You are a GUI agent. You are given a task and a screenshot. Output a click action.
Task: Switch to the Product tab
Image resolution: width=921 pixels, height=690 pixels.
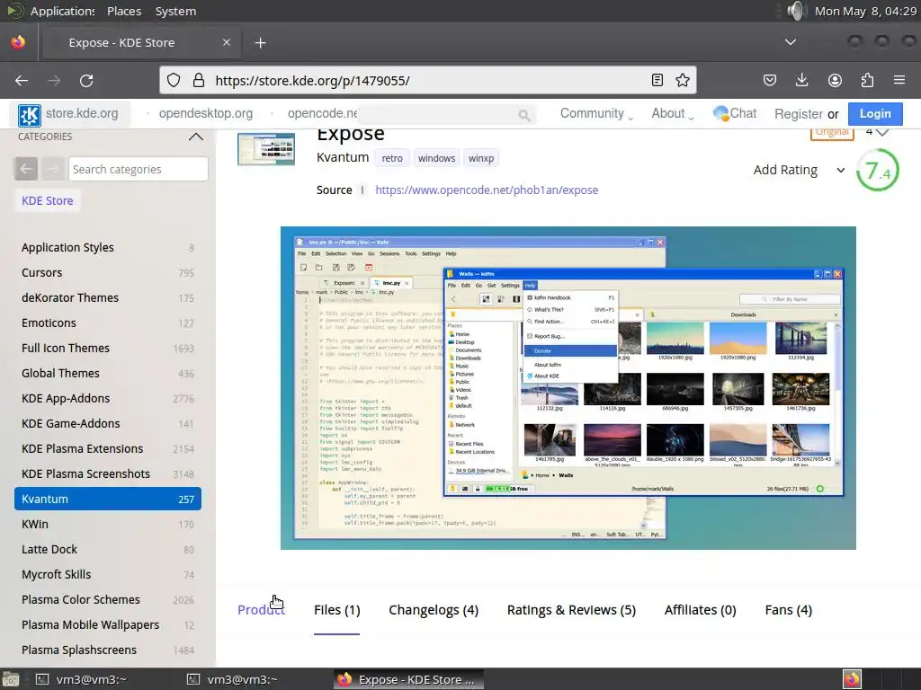coord(261,610)
